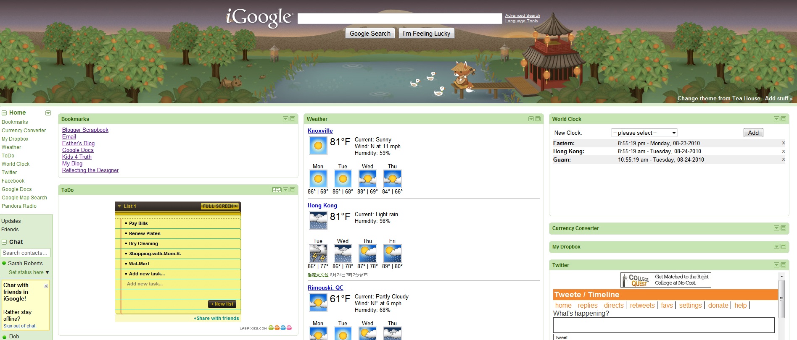The image size is (797, 340).
Task: Maximize the Currency Converter gadget
Action: 783,228
